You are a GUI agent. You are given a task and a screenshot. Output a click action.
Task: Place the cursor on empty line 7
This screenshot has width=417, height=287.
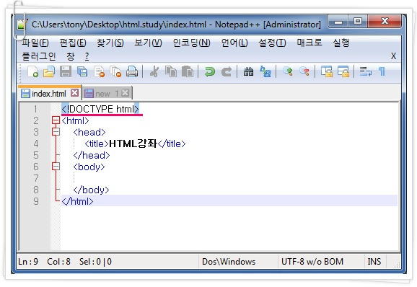[x=229, y=178]
